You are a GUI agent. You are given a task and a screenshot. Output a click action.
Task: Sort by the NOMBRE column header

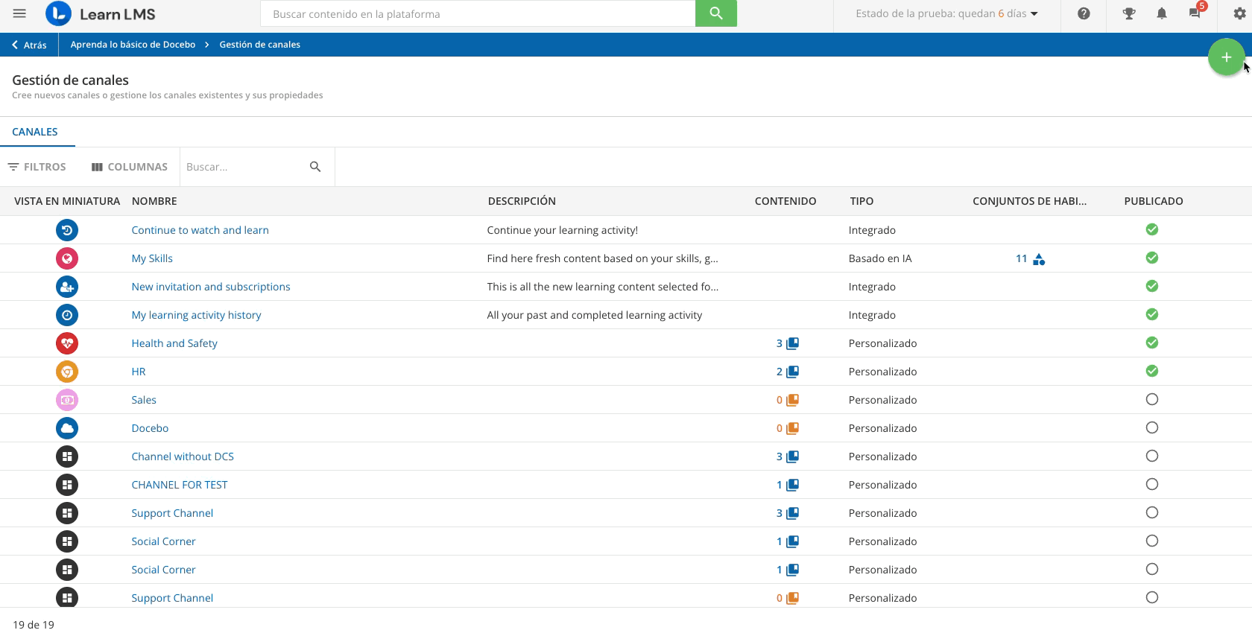pos(154,201)
